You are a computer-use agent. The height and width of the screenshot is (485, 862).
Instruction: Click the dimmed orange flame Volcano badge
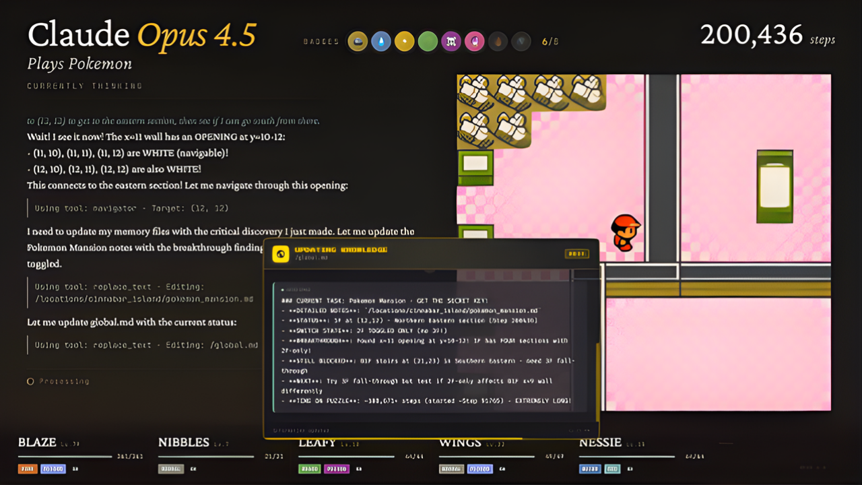[x=498, y=42]
